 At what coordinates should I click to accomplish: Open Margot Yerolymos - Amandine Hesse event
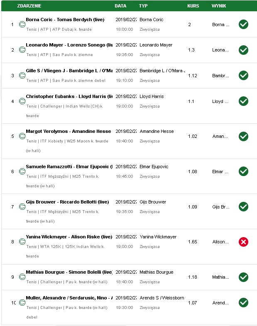coord(69,131)
